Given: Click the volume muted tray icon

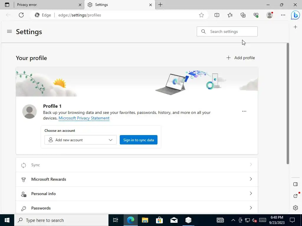Looking at the screenshot, I should 255,220.
